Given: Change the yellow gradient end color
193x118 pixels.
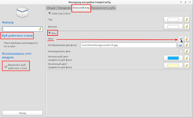Looking at the screenshot, I should [x=173, y=65].
